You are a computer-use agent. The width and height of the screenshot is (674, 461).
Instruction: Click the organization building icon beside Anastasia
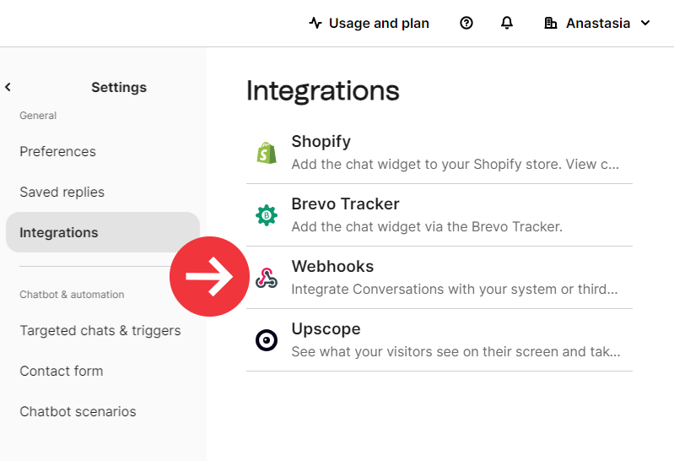550,23
